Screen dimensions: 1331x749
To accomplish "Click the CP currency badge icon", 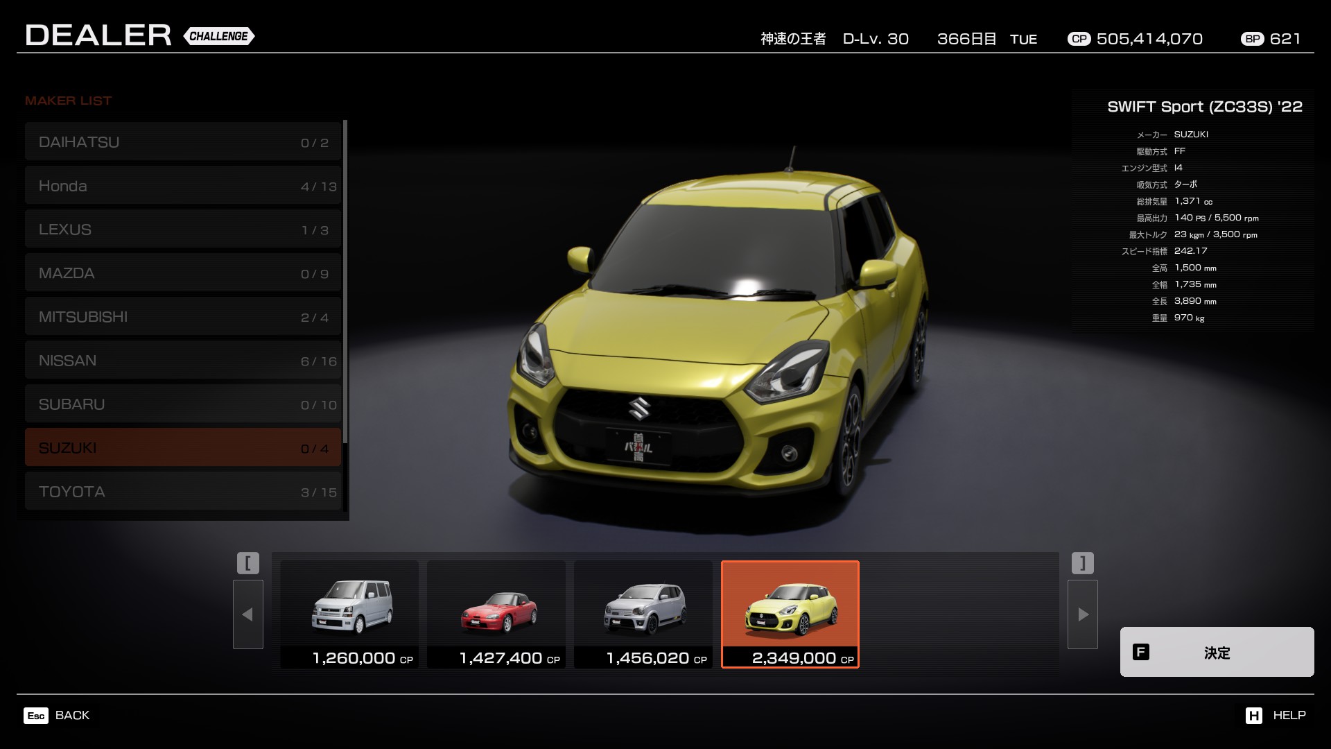I will 1079,39.
